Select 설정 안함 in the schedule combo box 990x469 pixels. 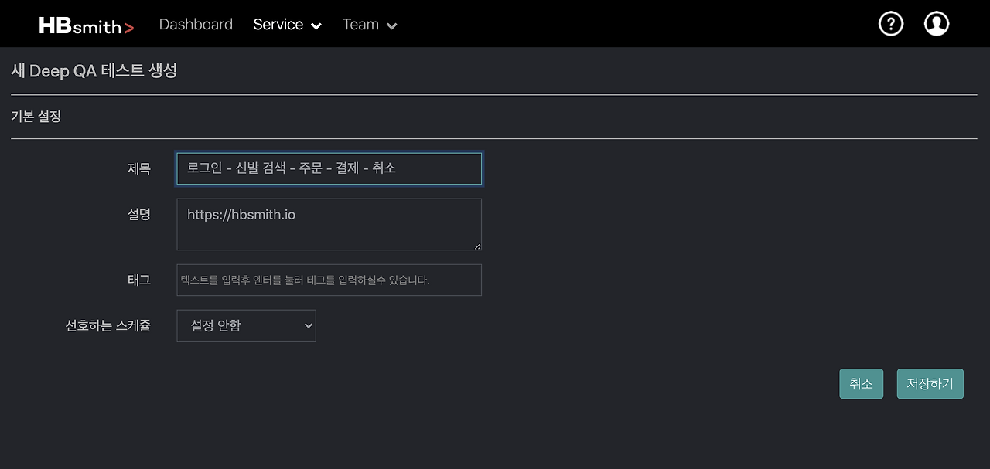pyautogui.click(x=246, y=325)
